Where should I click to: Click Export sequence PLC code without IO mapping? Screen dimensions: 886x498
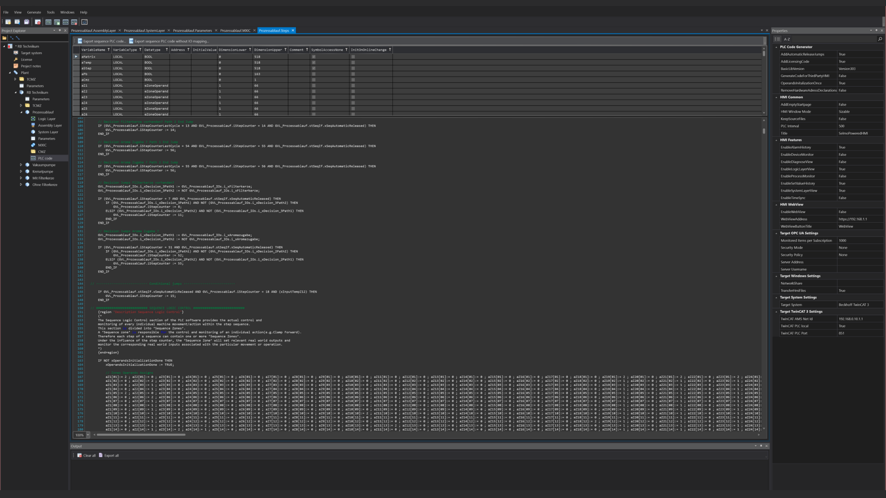coord(169,41)
